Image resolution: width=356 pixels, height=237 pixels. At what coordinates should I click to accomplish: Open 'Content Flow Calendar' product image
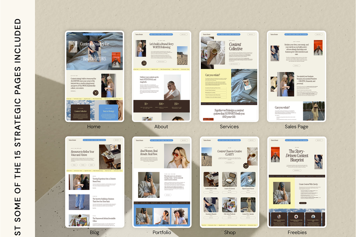(x=248, y=205)
